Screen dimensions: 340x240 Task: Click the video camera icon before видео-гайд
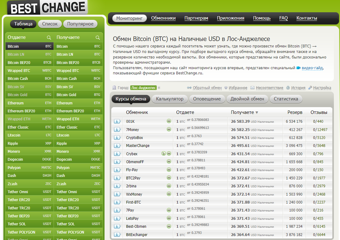click(298, 68)
